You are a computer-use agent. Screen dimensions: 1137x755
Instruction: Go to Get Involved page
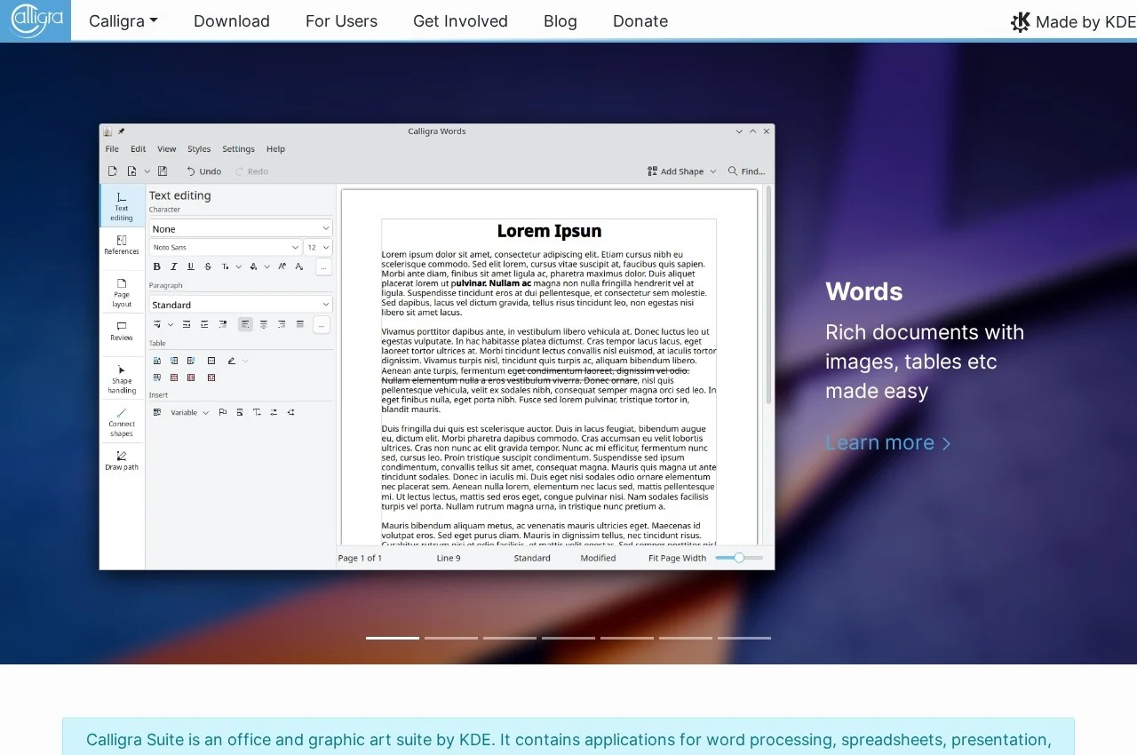[460, 21]
